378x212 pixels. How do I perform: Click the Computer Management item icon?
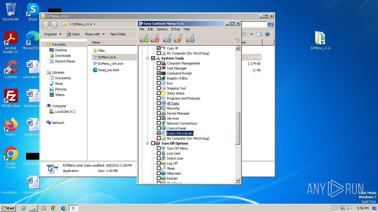click(163, 63)
